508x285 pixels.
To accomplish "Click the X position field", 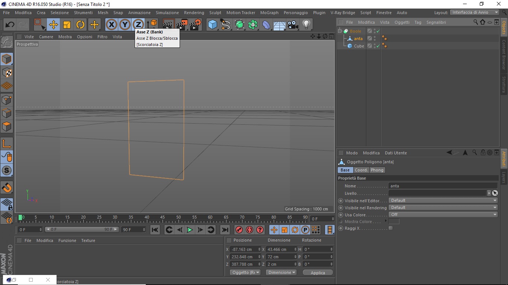I will click(x=245, y=249).
